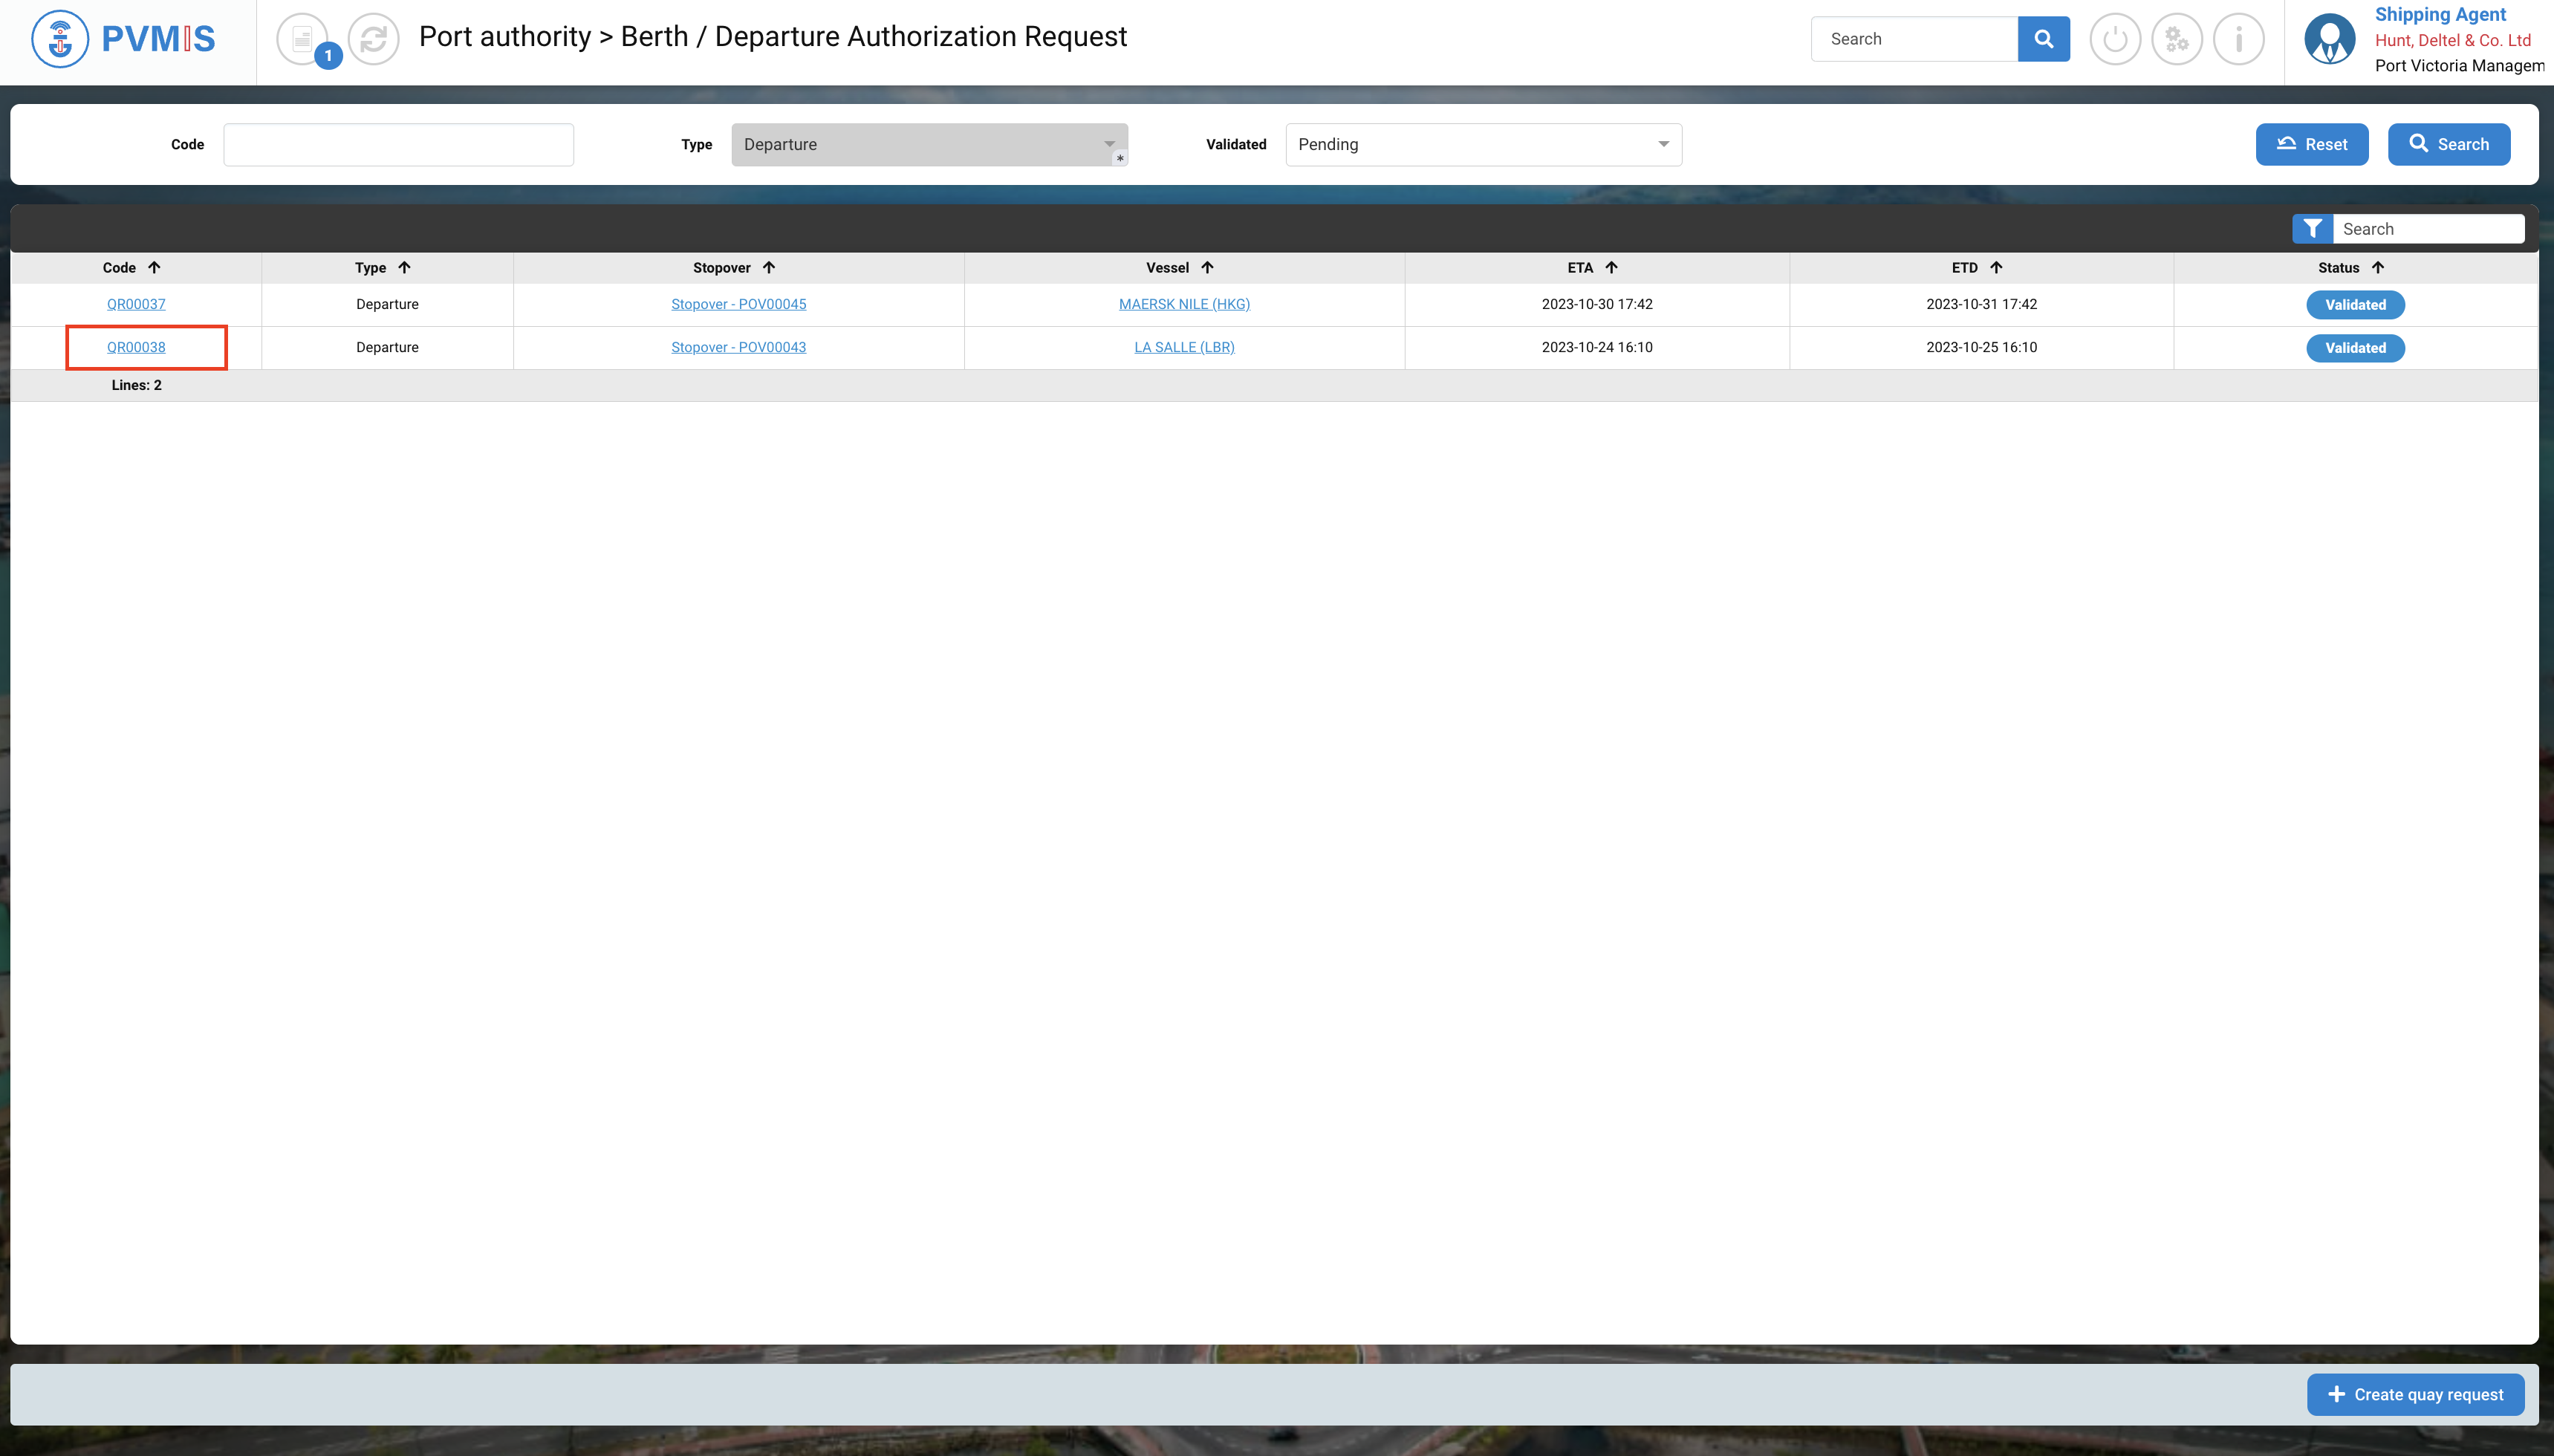Click the information icon
Viewport: 2554px width, 1456px height.
click(x=2238, y=40)
